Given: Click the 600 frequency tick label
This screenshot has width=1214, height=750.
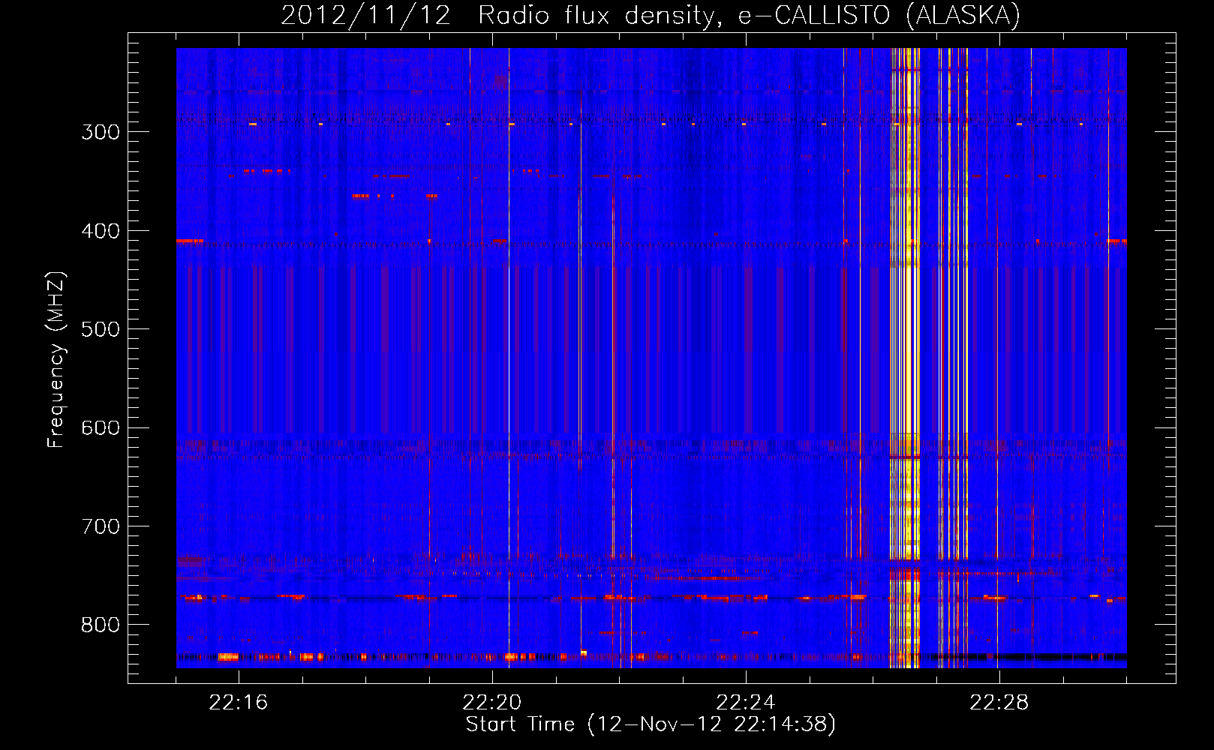Looking at the screenshot, I should (x=101, y=428).
